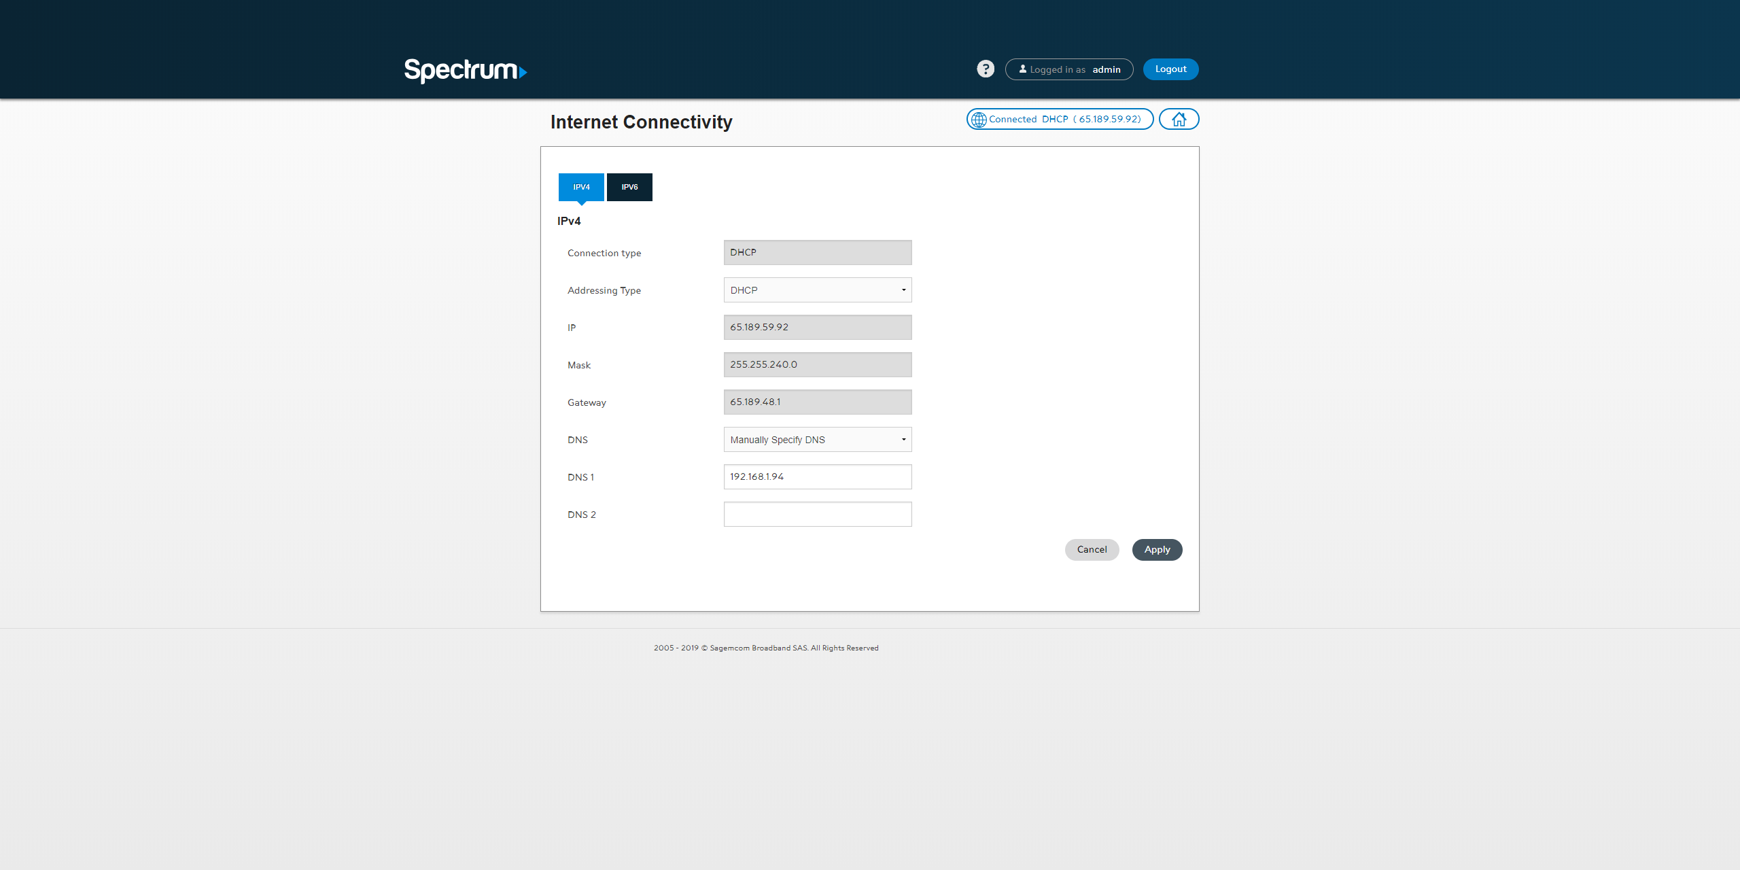The image size is (1740, 870).
Task: Open the Addressing Type dropdown
Action: click(x=816, y=290)
